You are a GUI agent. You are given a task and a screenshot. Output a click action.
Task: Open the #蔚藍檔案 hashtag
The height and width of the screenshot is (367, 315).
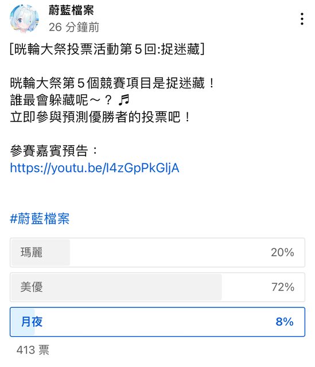coord(40,218)
